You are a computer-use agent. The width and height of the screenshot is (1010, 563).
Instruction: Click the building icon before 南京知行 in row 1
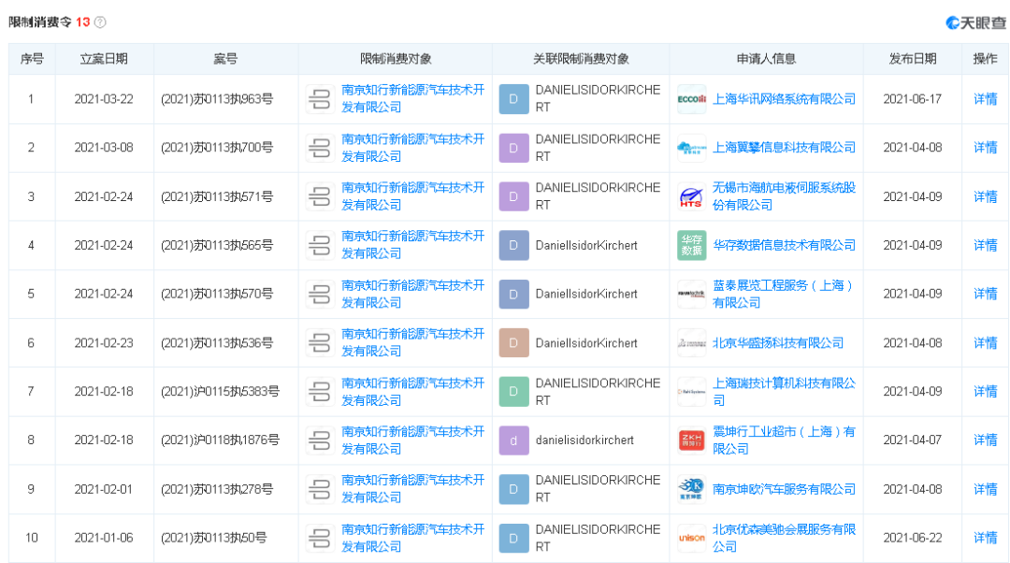(x=318, y=99)
